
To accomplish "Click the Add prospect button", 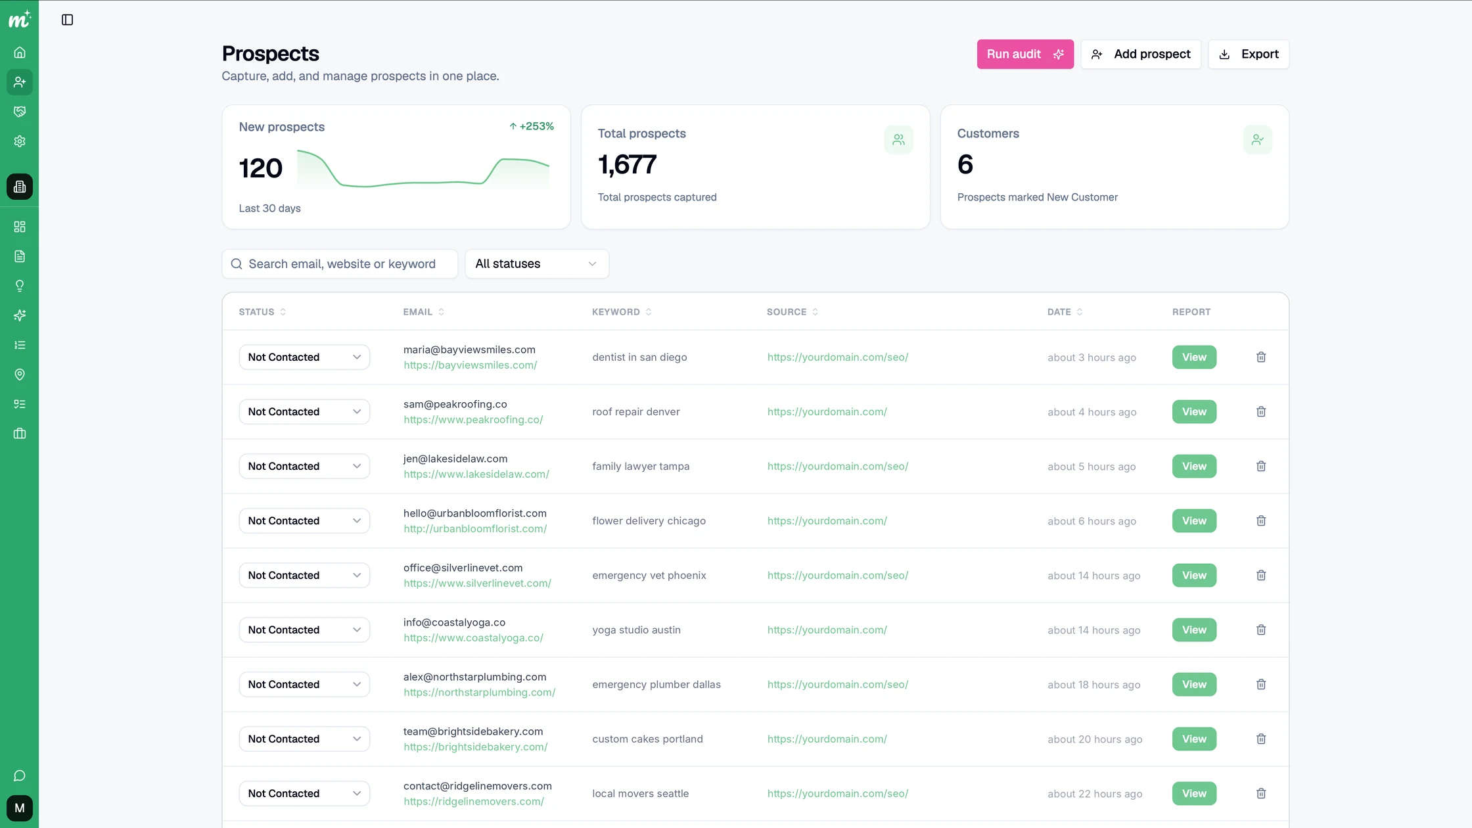I will tap(1141, 54).
